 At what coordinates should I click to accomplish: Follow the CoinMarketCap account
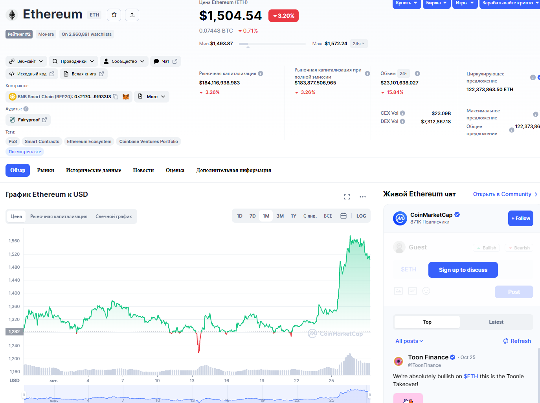520,218
